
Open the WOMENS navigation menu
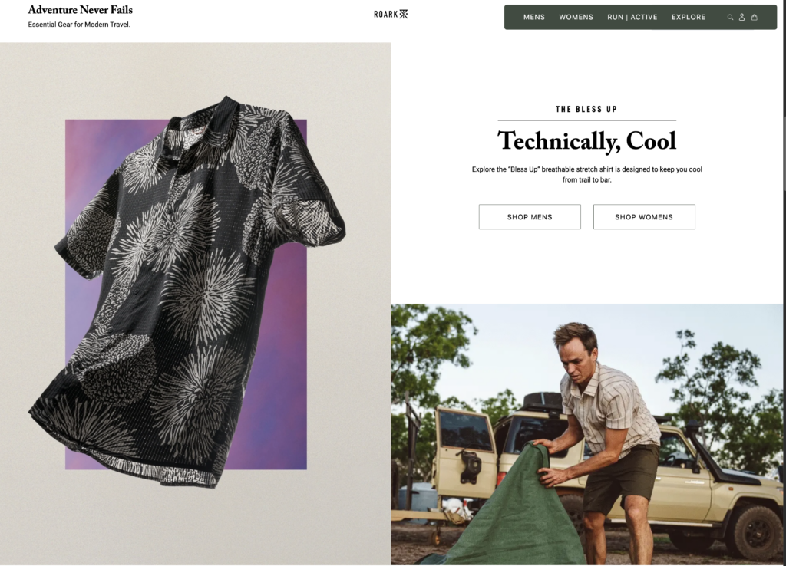(576, 17)
